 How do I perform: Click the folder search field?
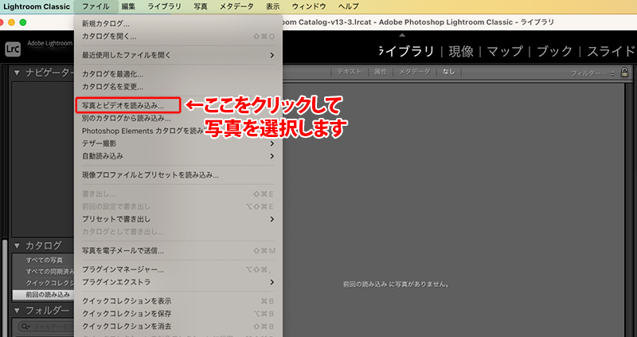[x=45, y=327]
